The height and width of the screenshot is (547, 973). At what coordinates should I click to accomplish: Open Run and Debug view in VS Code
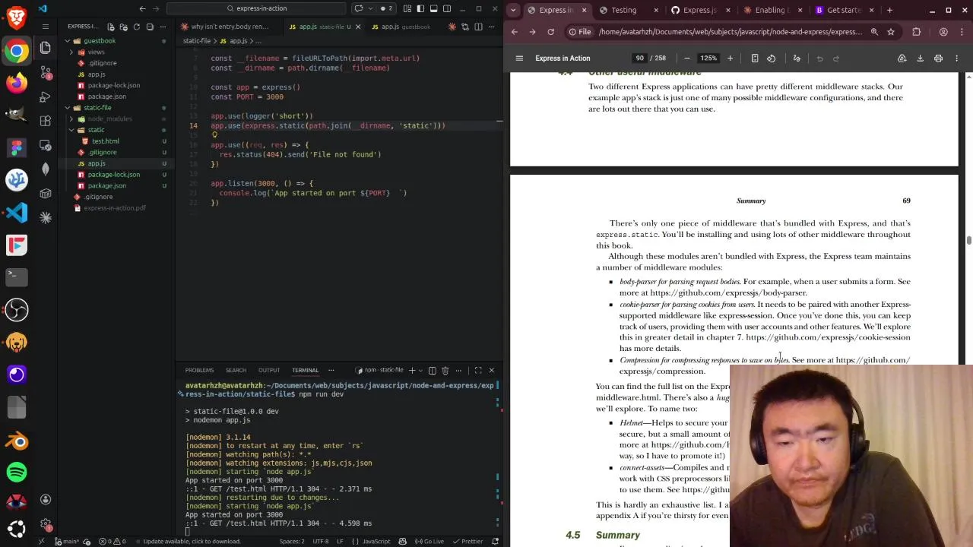click(46, 96)
